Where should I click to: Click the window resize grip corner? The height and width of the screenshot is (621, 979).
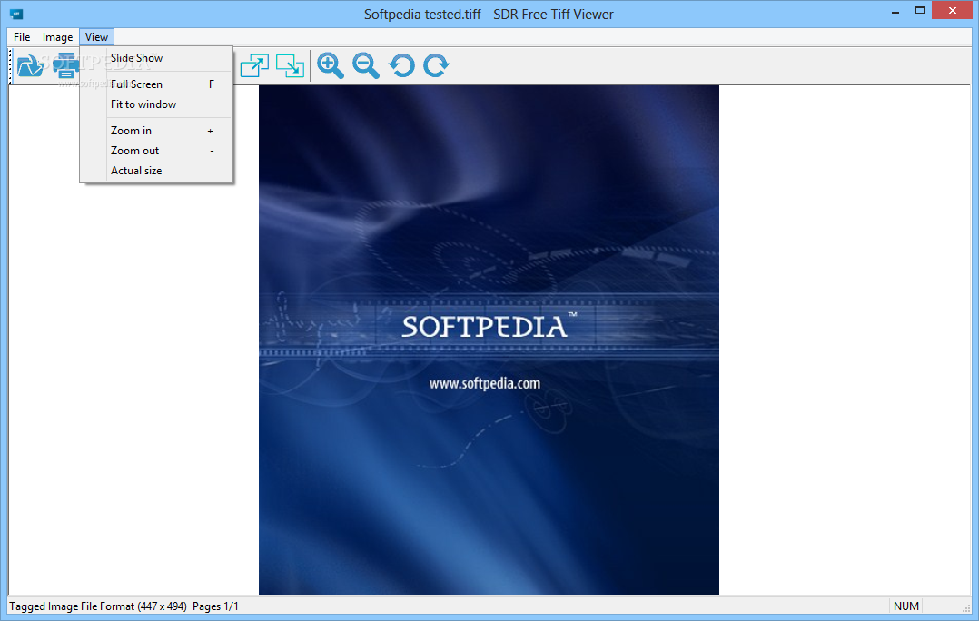966,608
